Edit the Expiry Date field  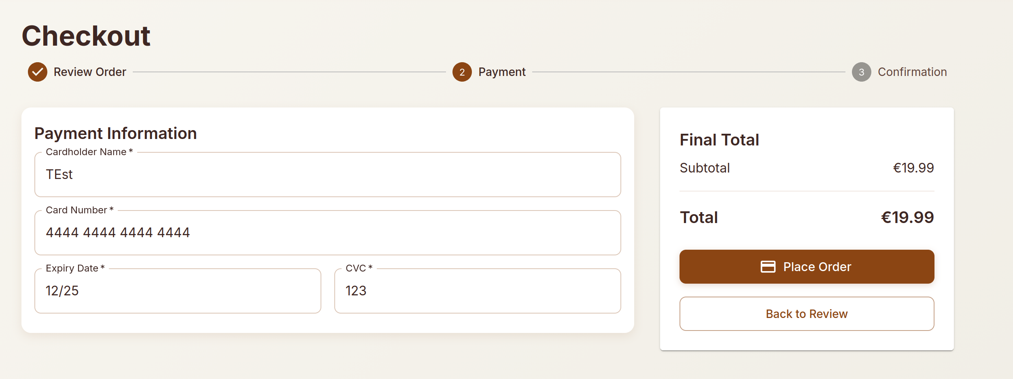178,291
